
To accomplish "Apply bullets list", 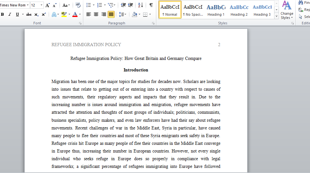I will coord(89,5).
